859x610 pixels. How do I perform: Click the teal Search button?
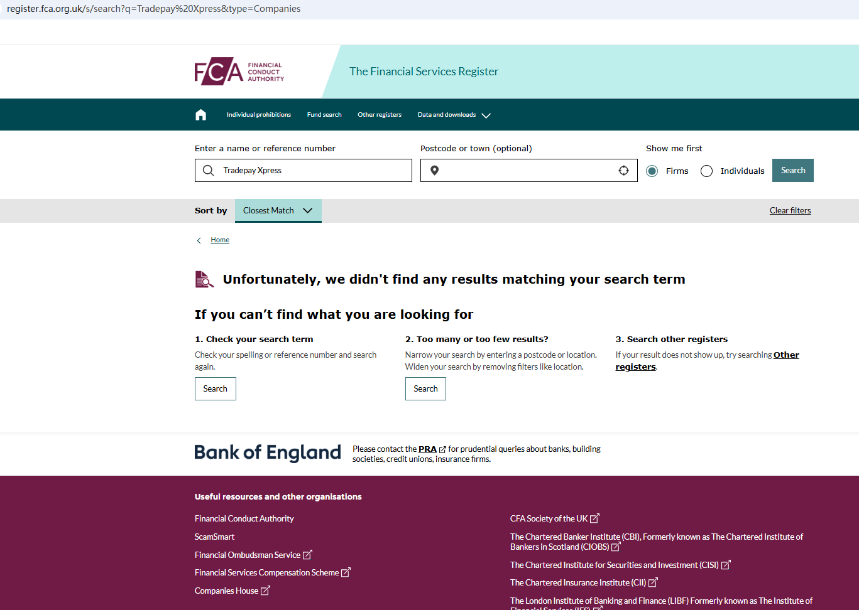pyautogui.click(x=793, y=171)
